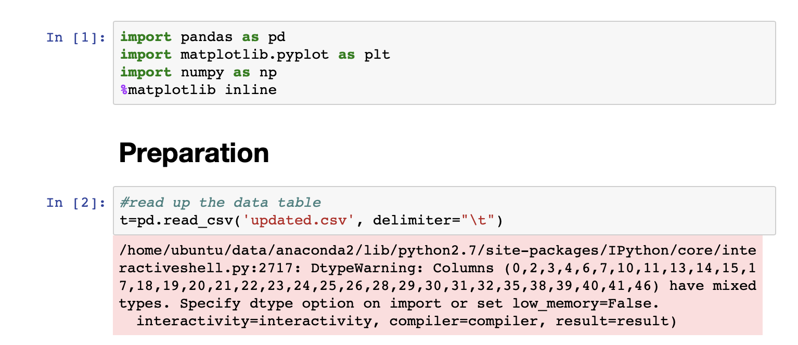Click the 'np' alias in the first cell

click(268, 72)
